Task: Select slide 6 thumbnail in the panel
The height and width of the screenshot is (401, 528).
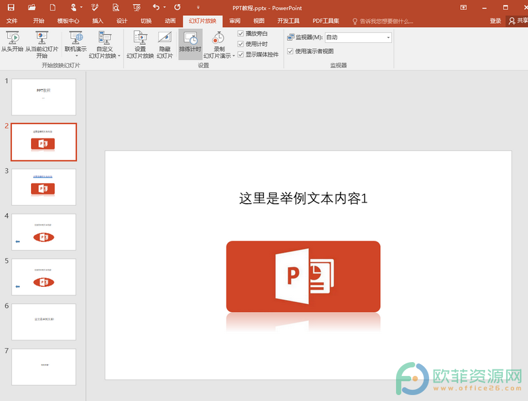Action: click(44, 322)
